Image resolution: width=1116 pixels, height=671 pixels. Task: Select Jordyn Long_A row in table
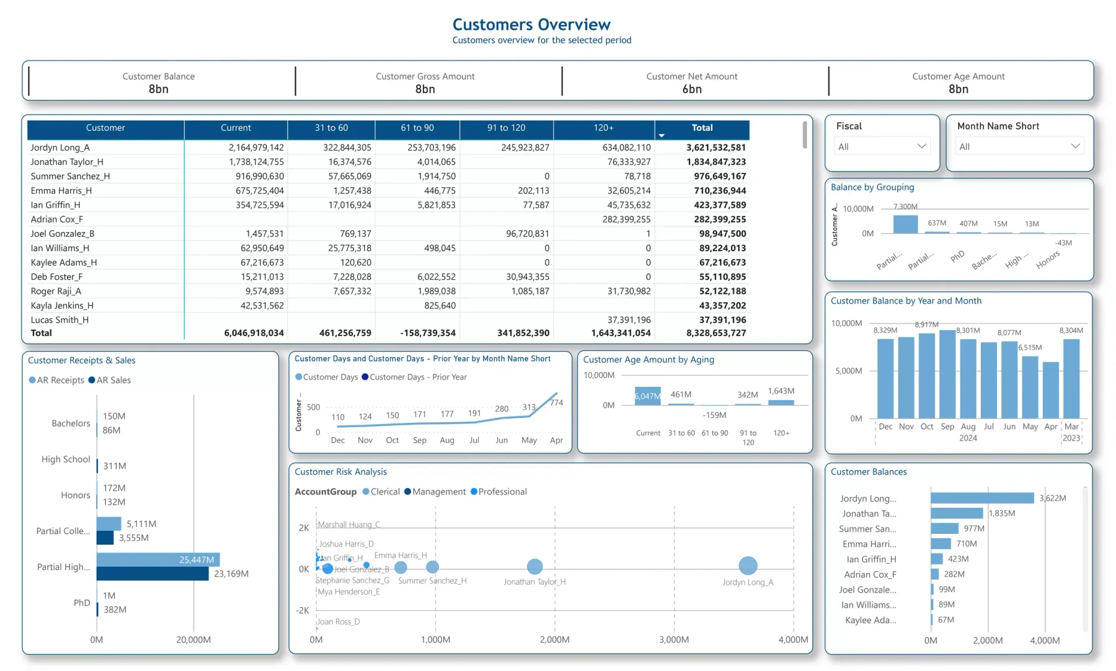click(388, 148)
